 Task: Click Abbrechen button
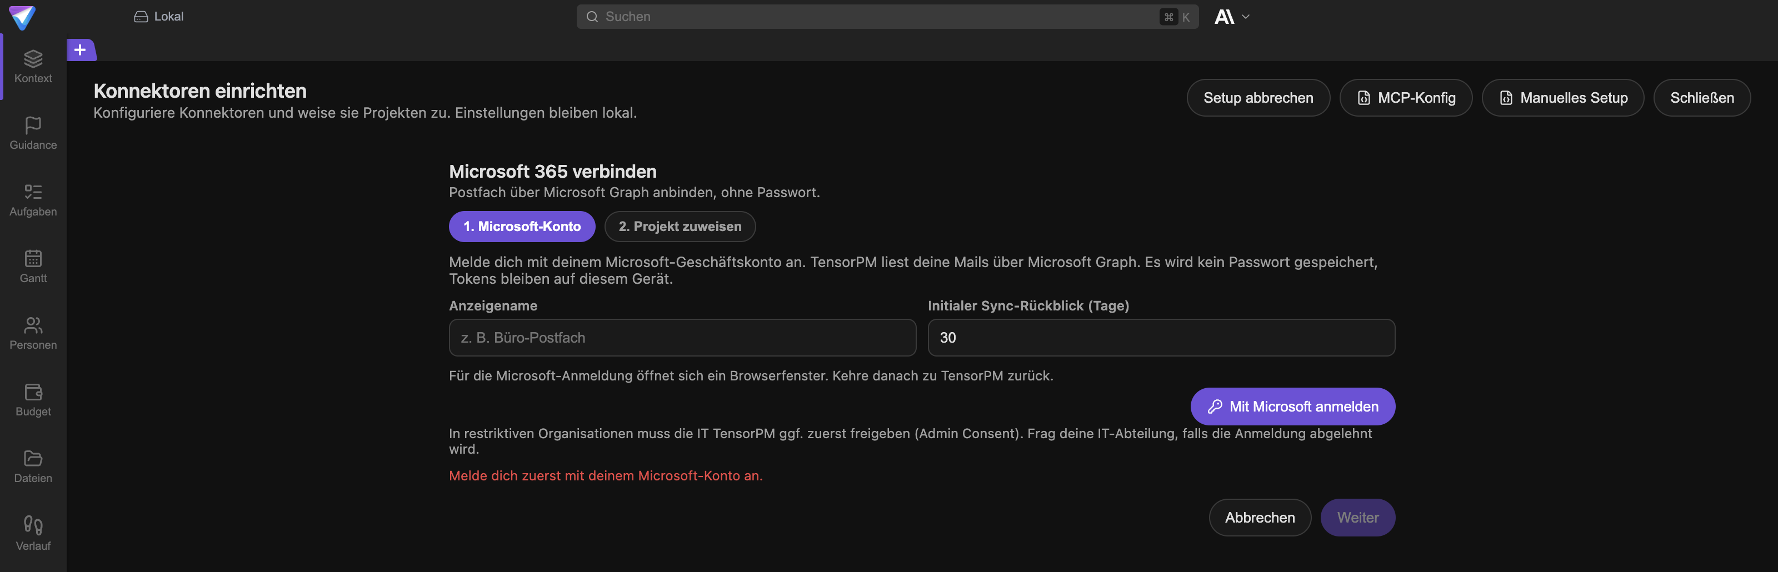point(1260,518)
